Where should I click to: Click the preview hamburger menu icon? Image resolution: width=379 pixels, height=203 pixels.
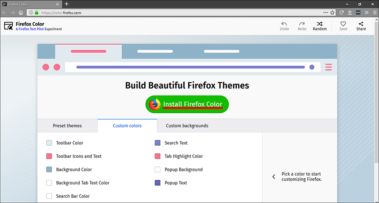[x=328, y=67]
